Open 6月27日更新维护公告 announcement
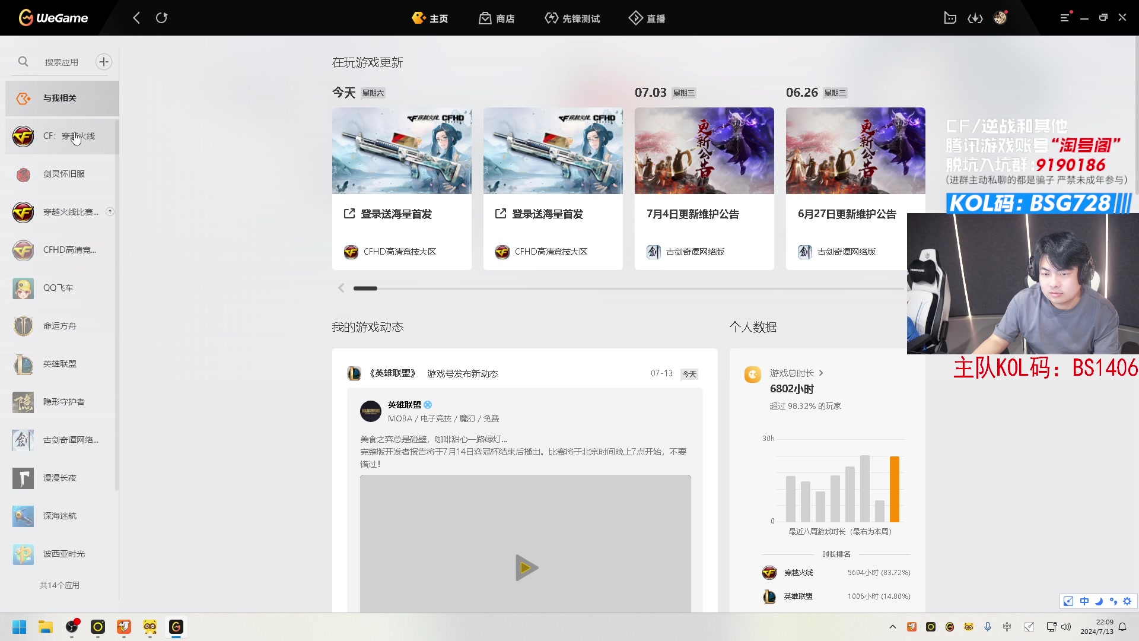This screenshot has height=641, width=1139. [x=847, y=214]
